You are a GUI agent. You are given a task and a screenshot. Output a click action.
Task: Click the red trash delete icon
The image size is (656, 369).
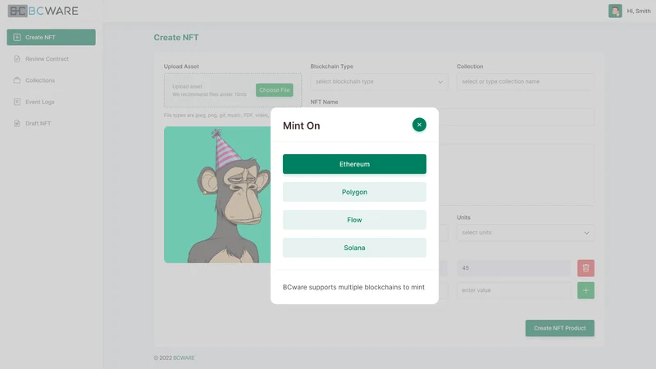pyautogui.click(x=585, y=268)
